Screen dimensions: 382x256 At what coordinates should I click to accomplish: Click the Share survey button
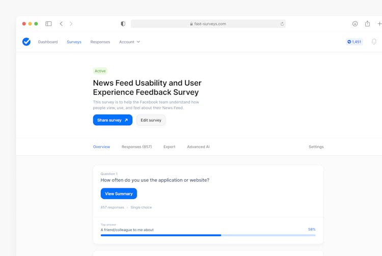coord(113,120)
